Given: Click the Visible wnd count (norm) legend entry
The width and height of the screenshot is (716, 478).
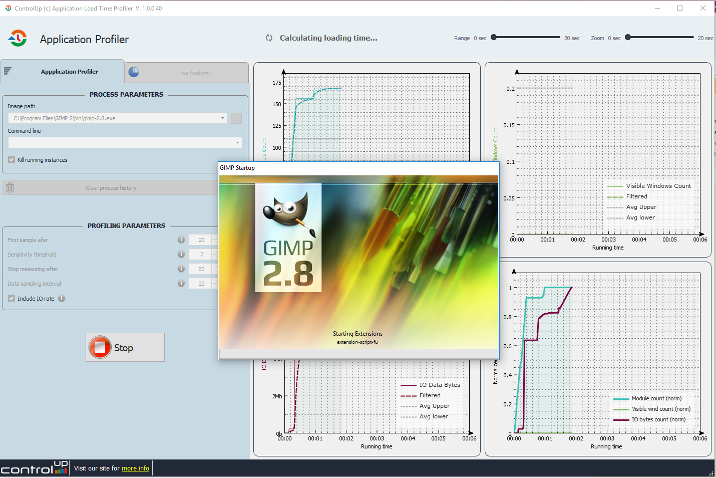Looking at the screenshot, I should (652, 409).
